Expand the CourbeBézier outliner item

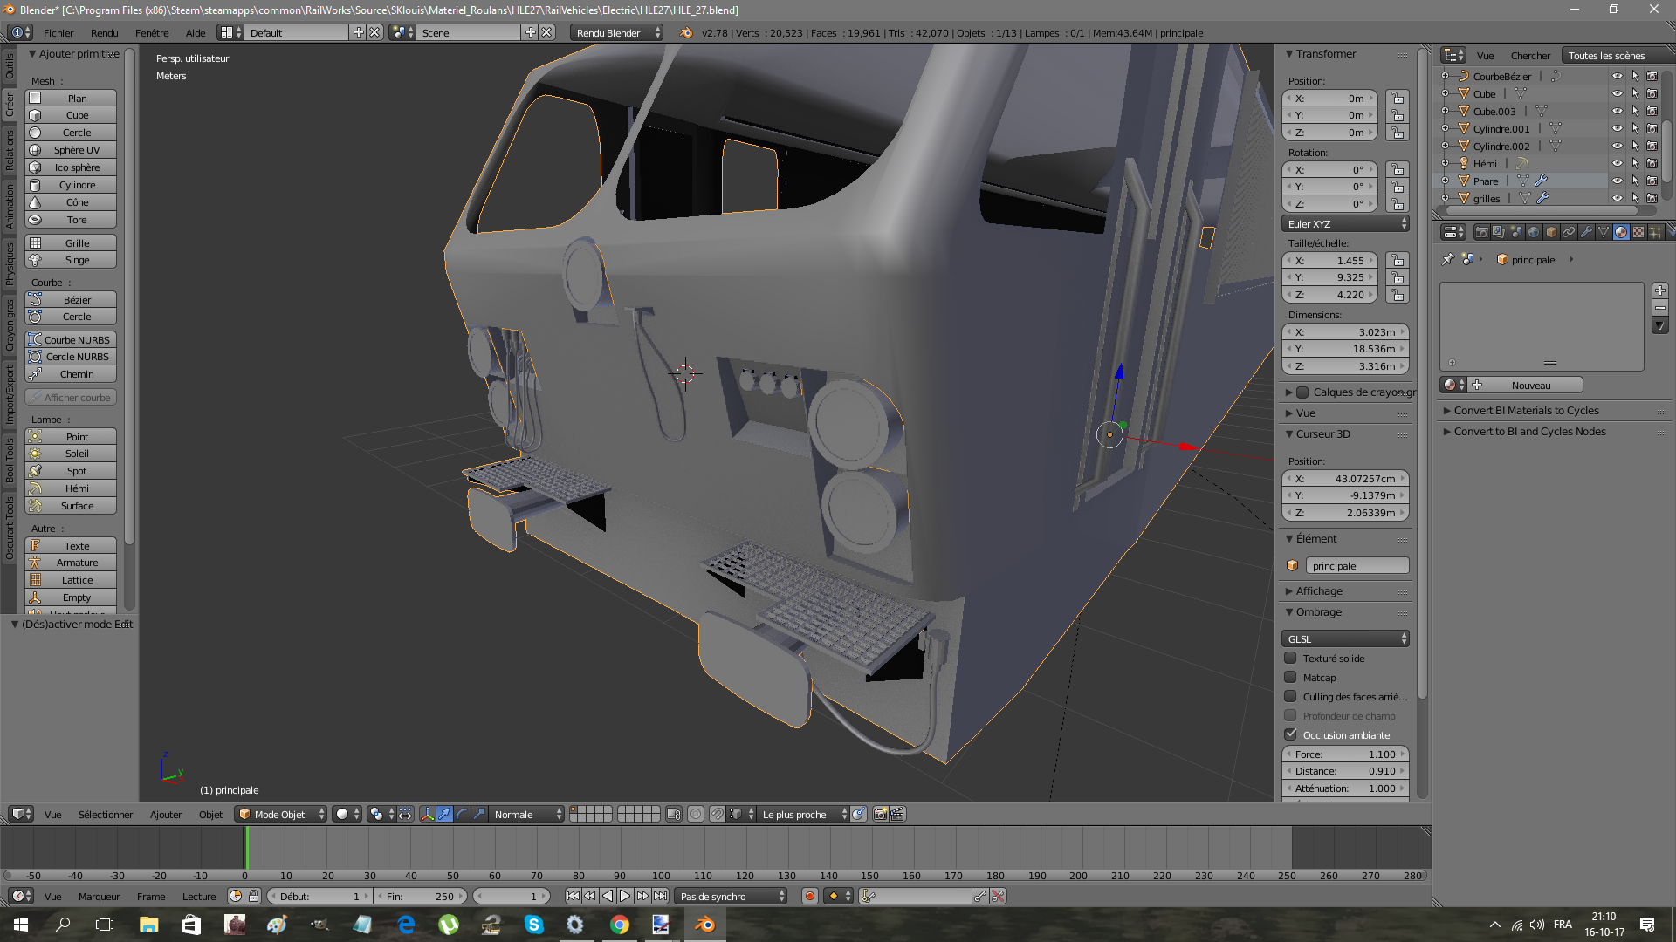[1445, 76]
